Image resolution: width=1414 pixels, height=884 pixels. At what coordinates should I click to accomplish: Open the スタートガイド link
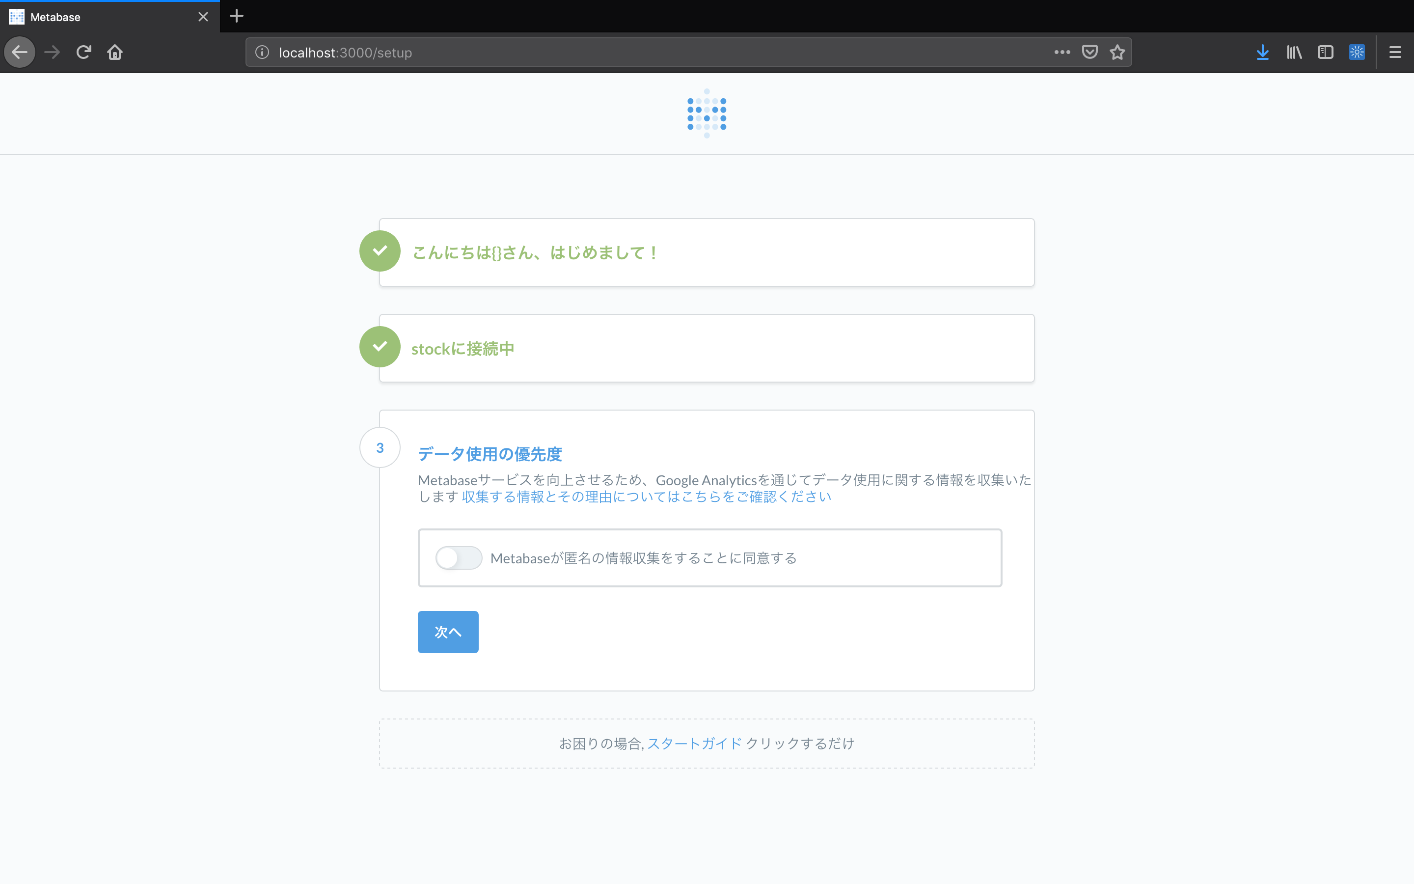[x=694, y=744]
